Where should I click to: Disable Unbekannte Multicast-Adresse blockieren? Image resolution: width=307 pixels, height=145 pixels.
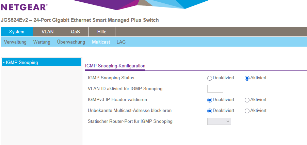pos(210,111)
